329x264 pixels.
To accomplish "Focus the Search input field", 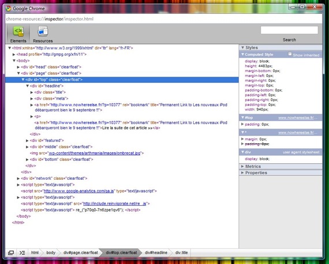I will pyautogui.click(x=289, y=30).
